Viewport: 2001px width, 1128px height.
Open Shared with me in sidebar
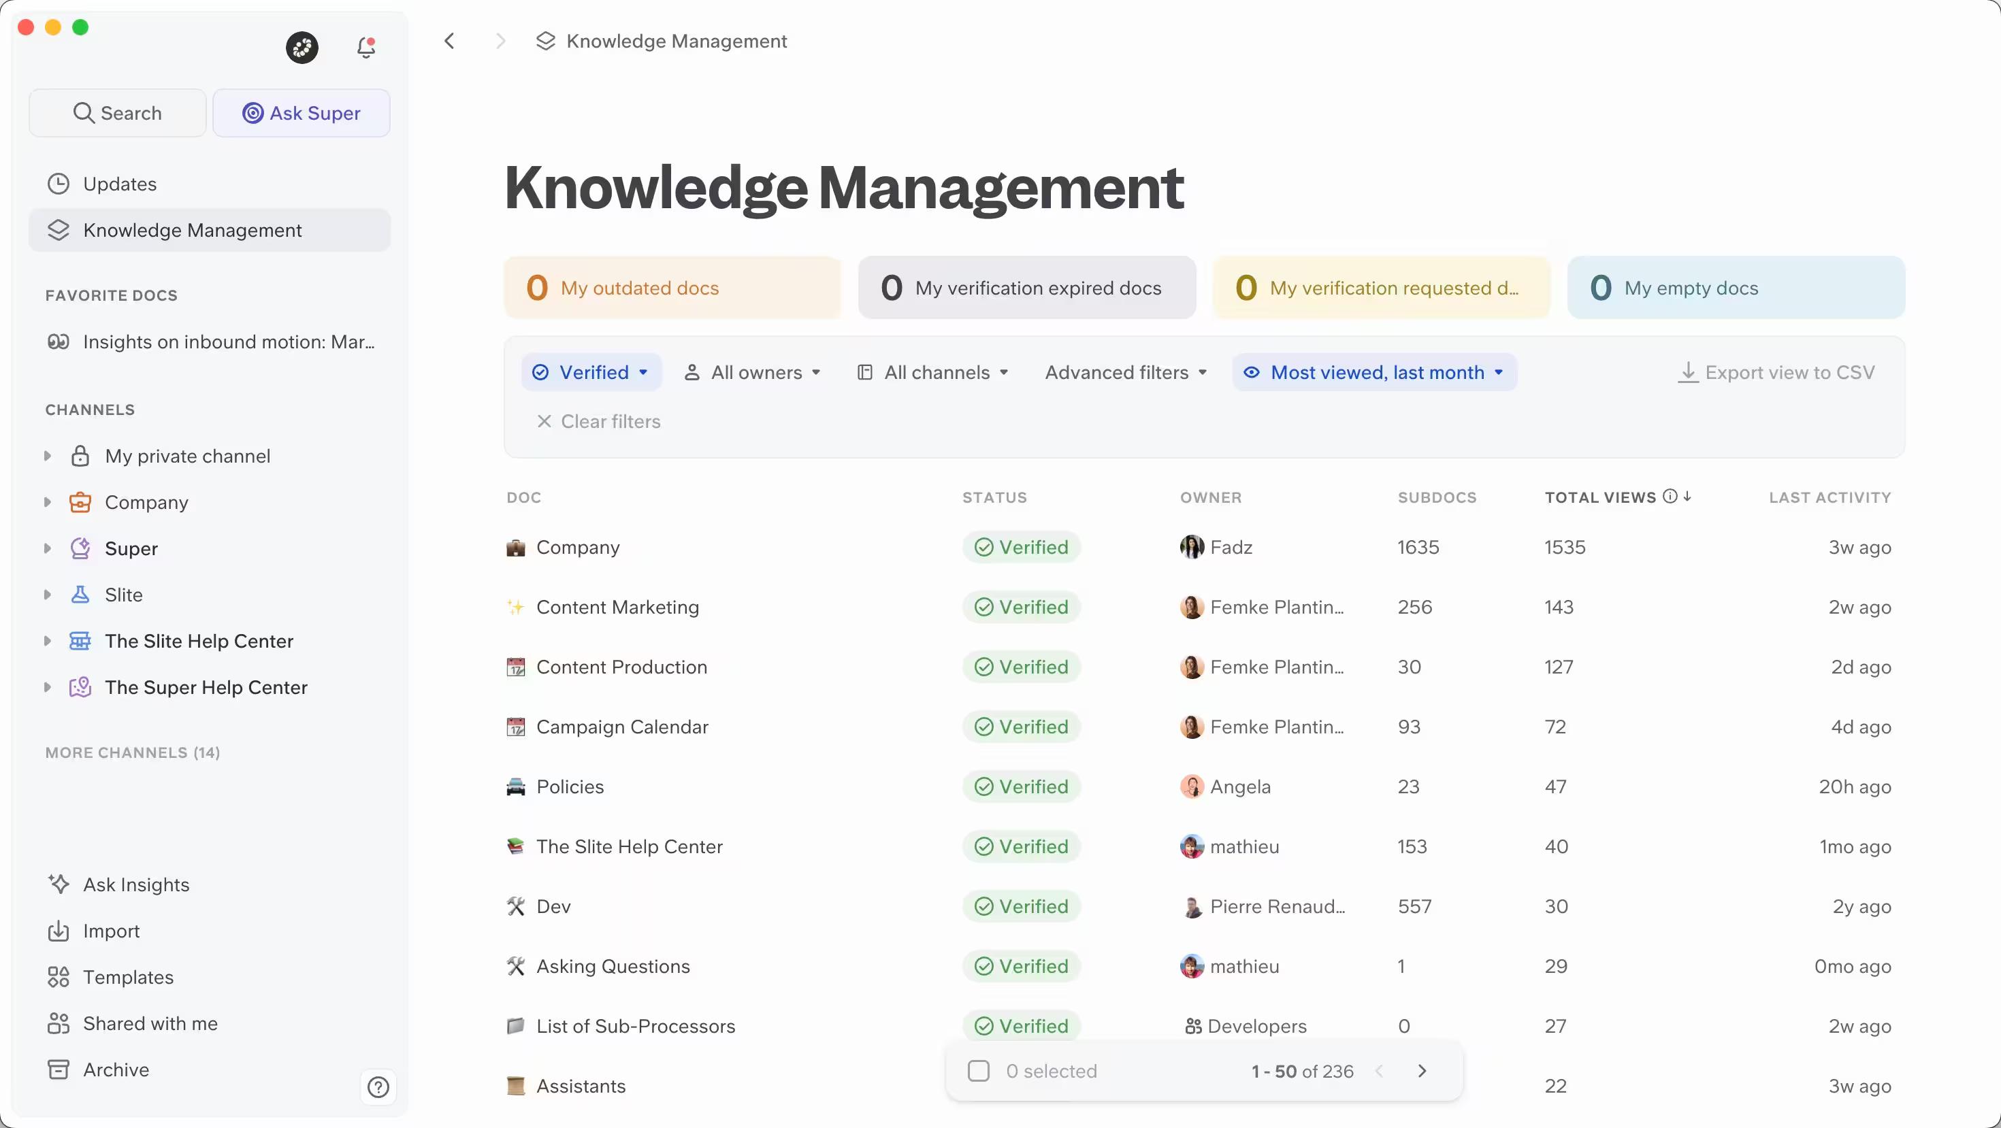pyautogui.click(x=210, y=1023)
